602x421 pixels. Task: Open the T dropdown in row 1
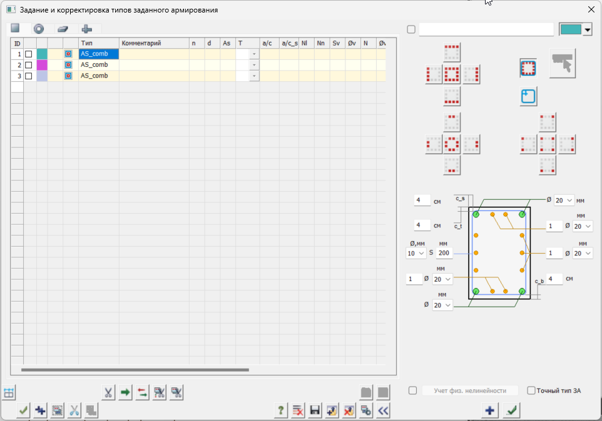(x=254, y=54)
